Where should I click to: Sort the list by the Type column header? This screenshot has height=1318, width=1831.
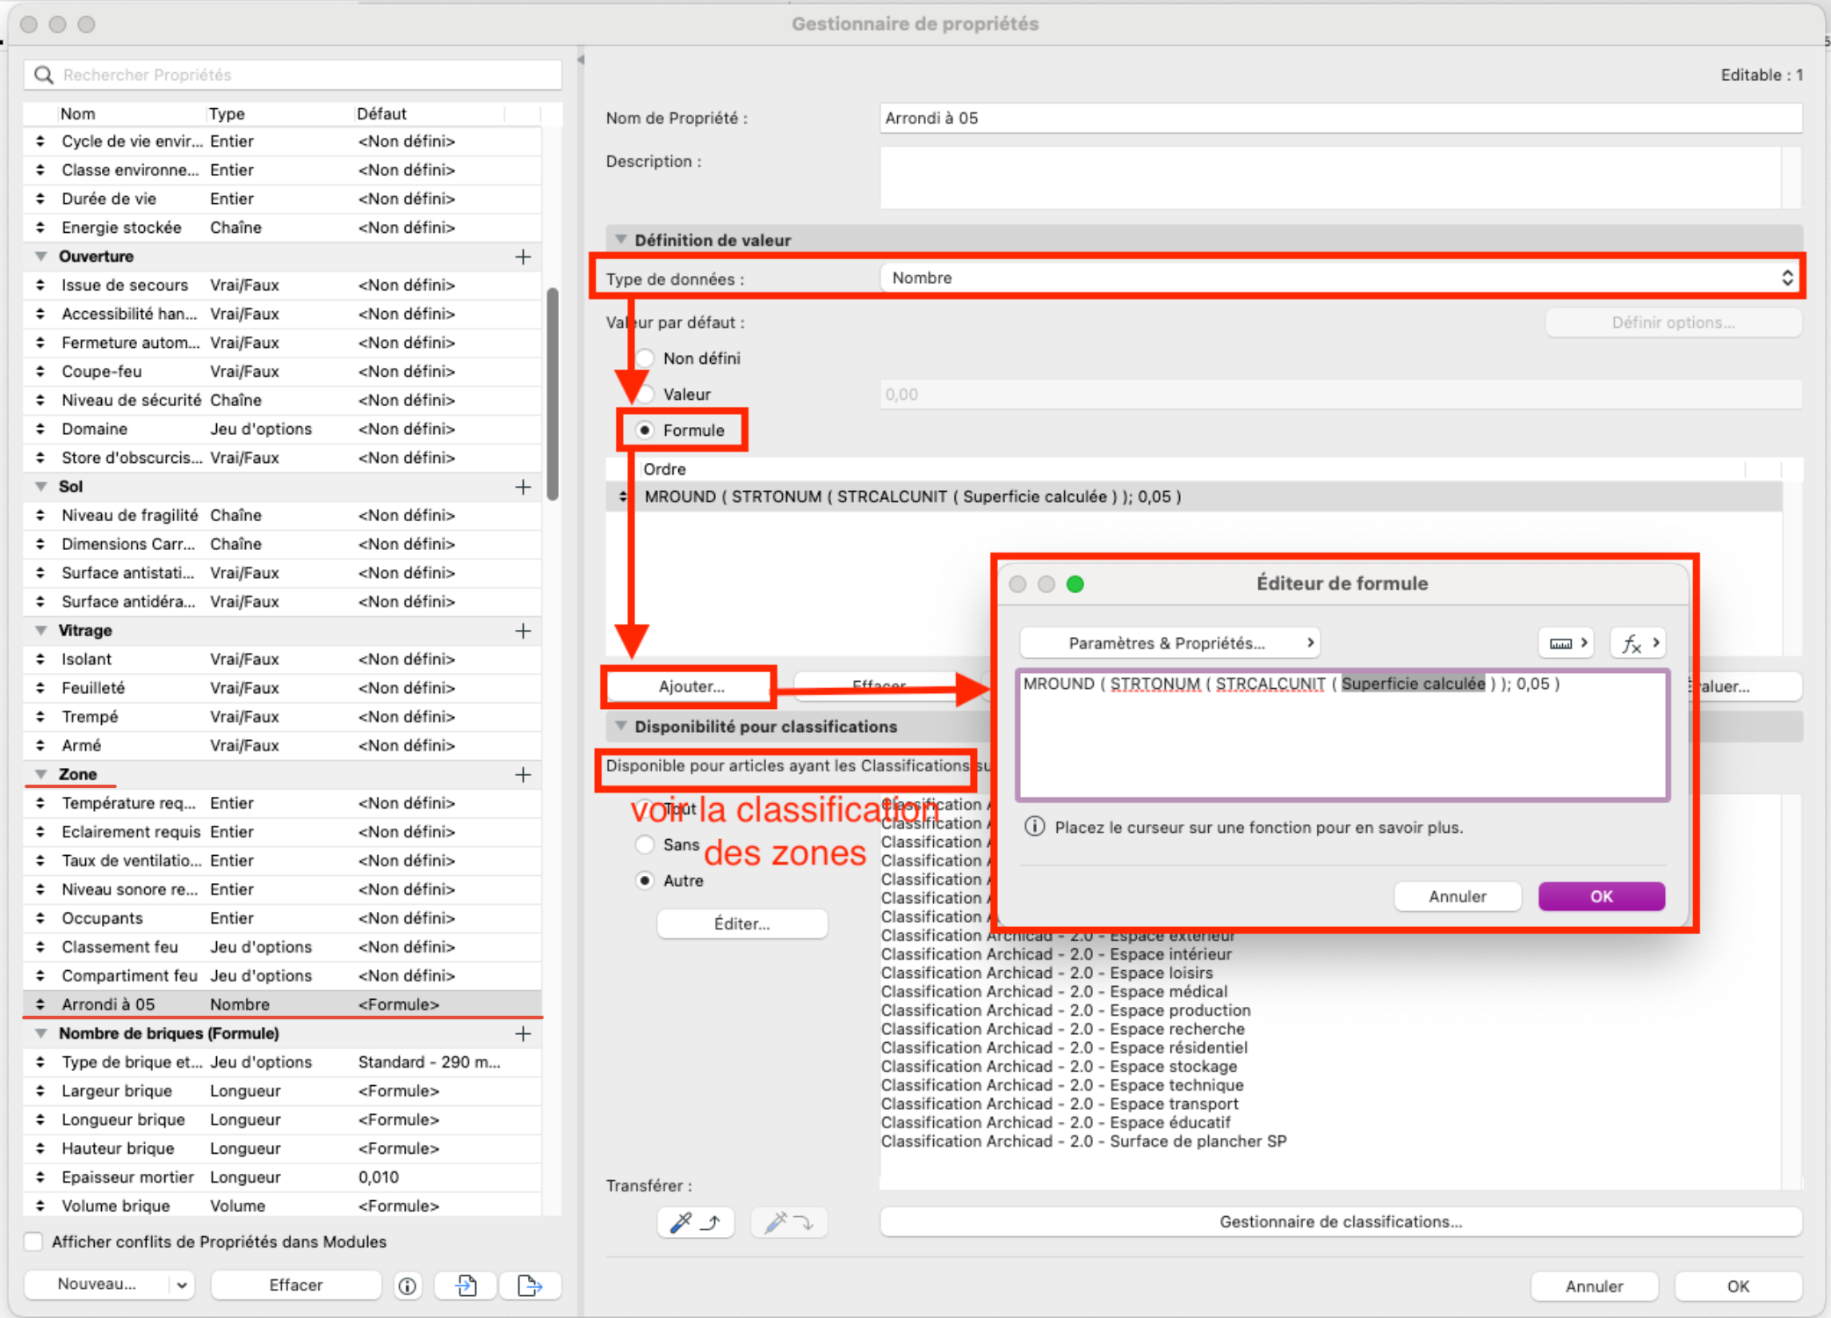(279, 114)
